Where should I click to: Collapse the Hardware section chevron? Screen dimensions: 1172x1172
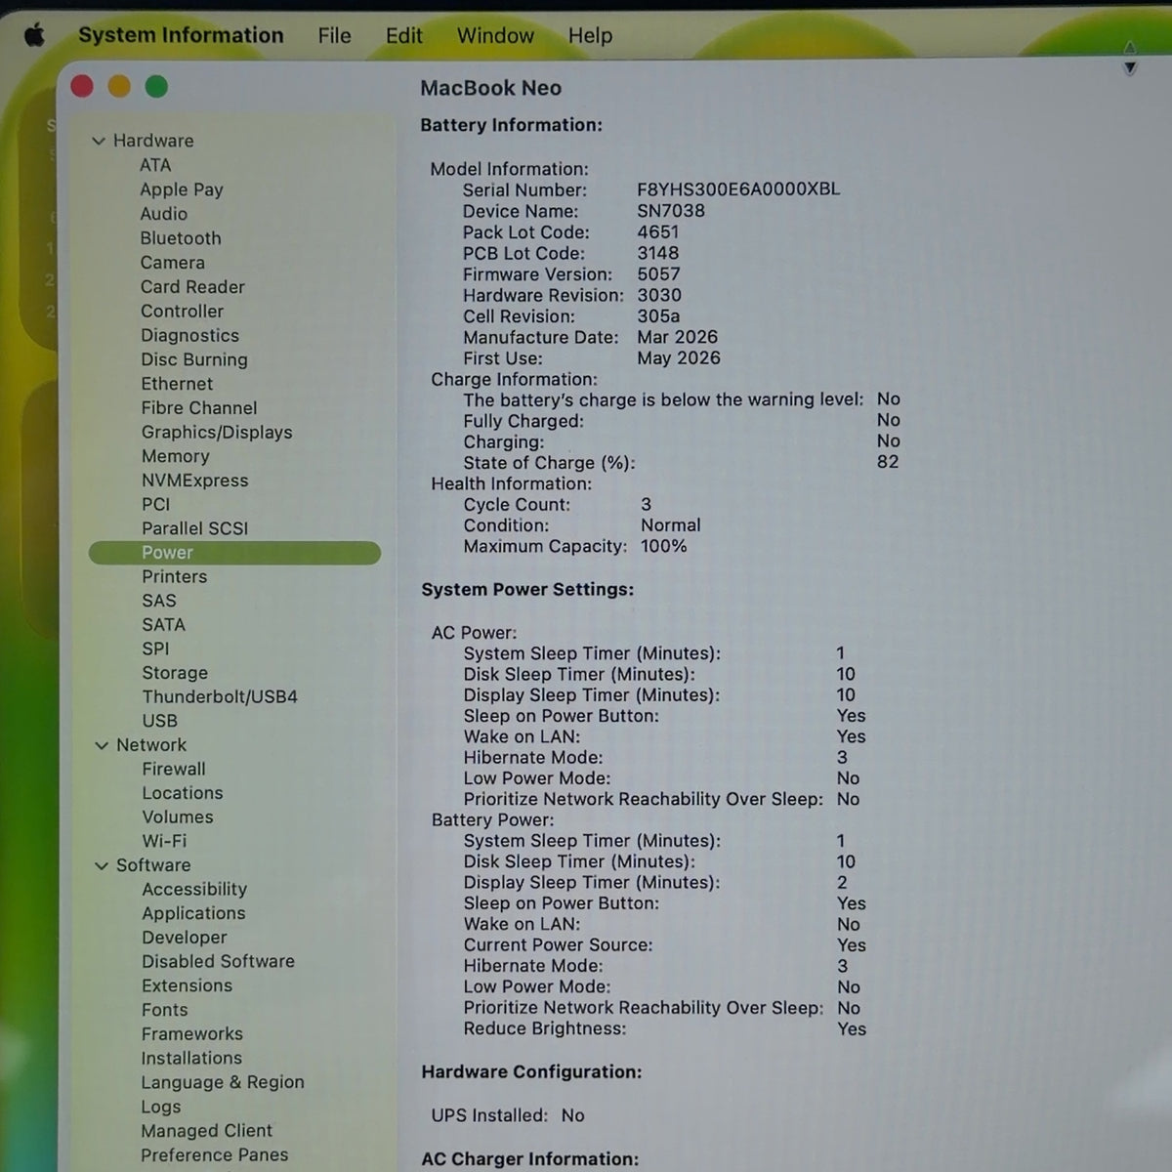tap(99, 141)
